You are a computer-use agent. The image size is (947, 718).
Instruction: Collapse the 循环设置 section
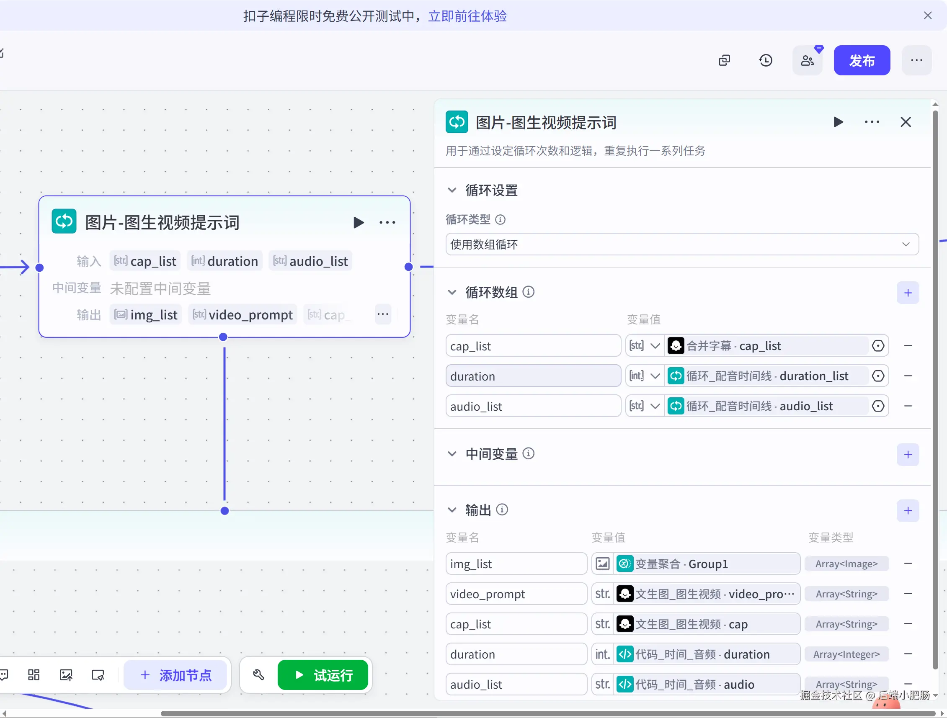[x=452, y=190]
